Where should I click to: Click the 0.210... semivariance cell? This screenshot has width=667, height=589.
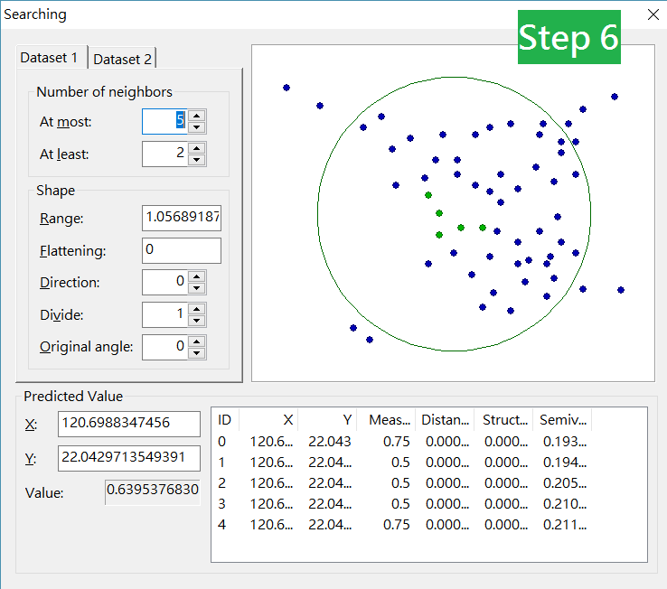565,504
